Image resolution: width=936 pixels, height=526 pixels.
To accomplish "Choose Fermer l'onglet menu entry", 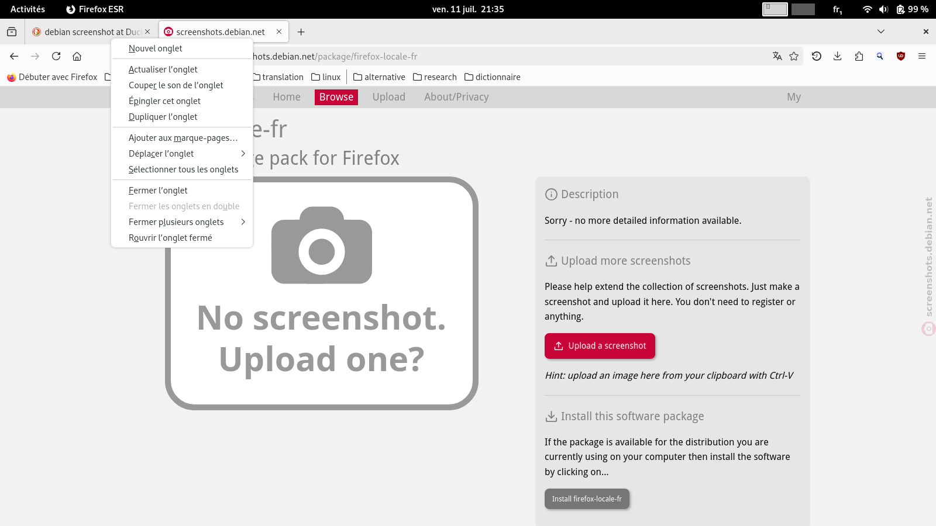I will [x=182, y=191].
